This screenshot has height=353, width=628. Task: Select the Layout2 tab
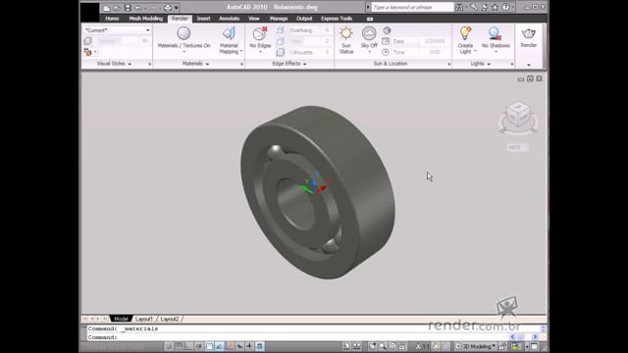pyautogui.click(x=170, y=319)
